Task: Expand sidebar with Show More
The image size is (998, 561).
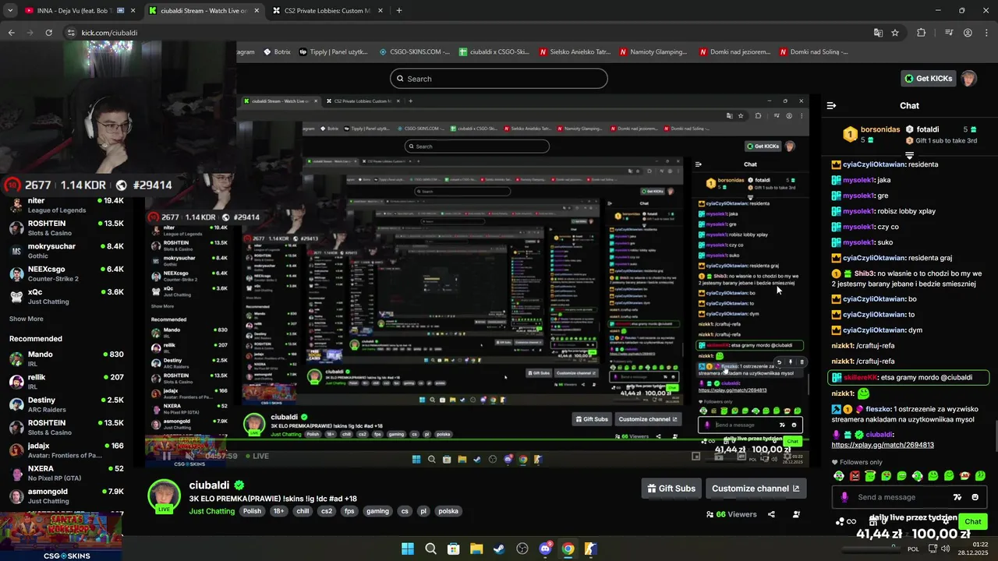Action: point(26,319)
